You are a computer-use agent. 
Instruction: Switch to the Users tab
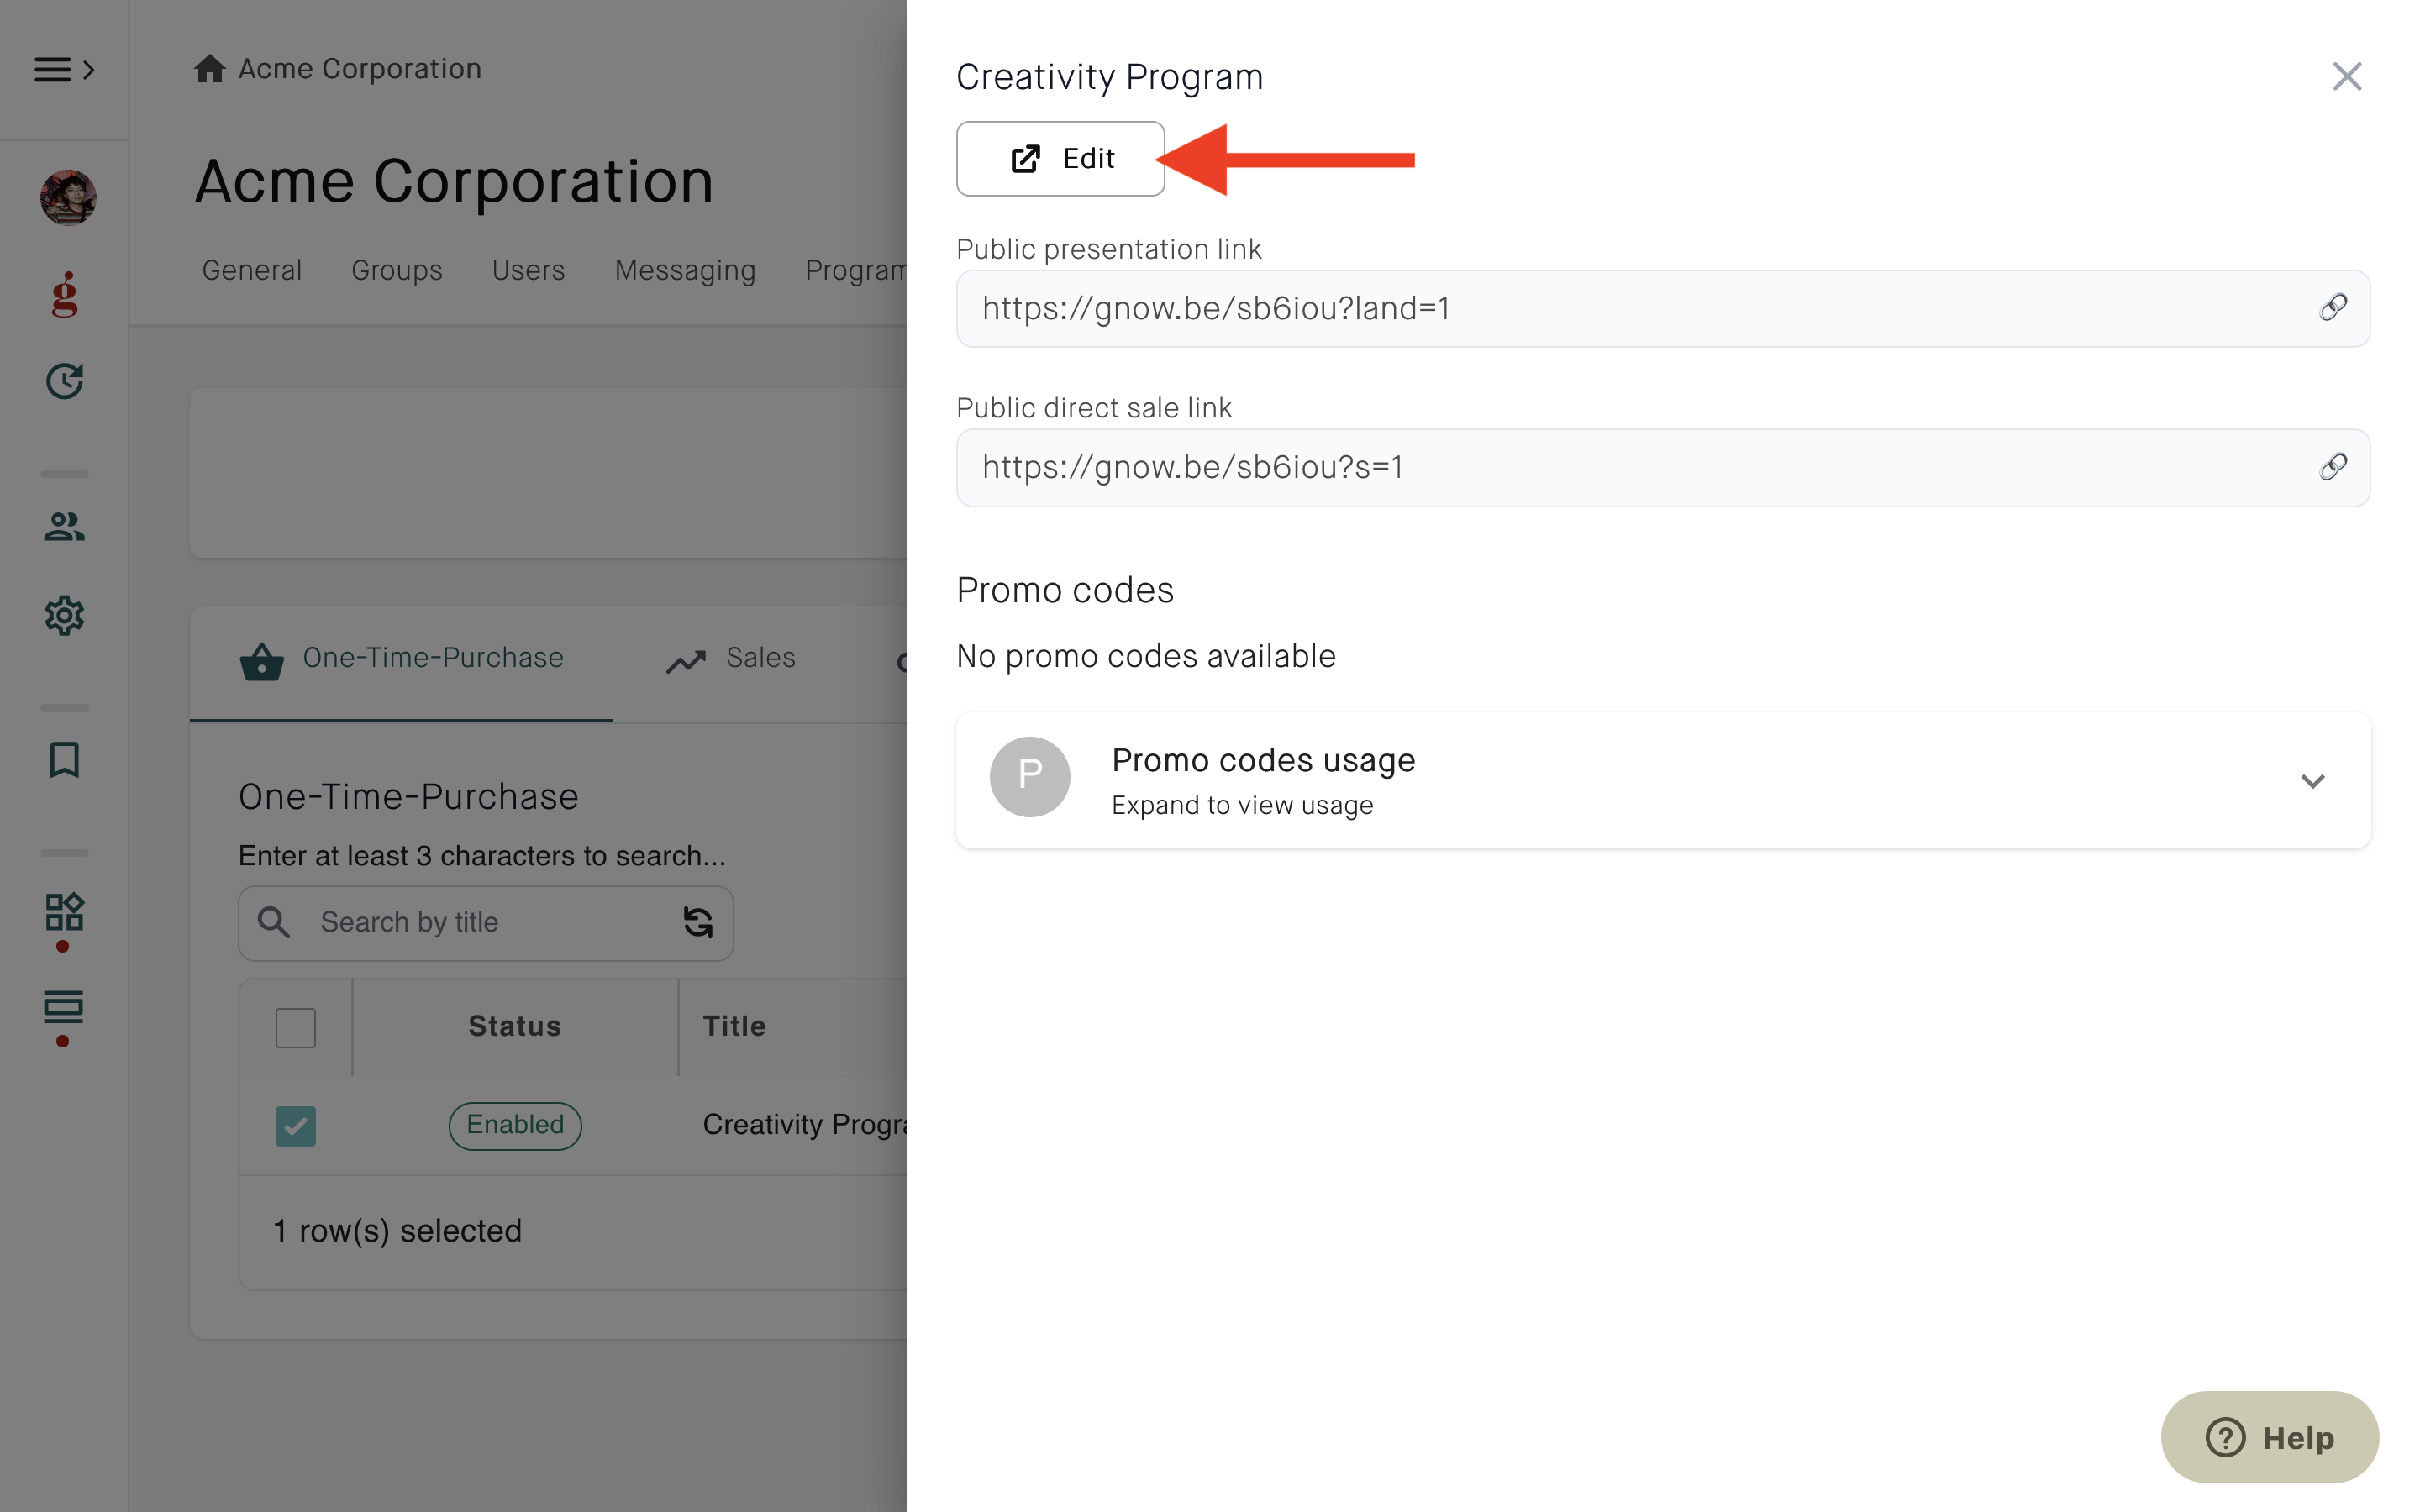point(528,270)
